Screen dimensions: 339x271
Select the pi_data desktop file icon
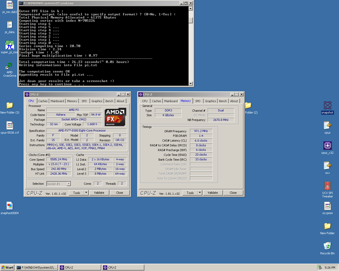pos(10,25)
